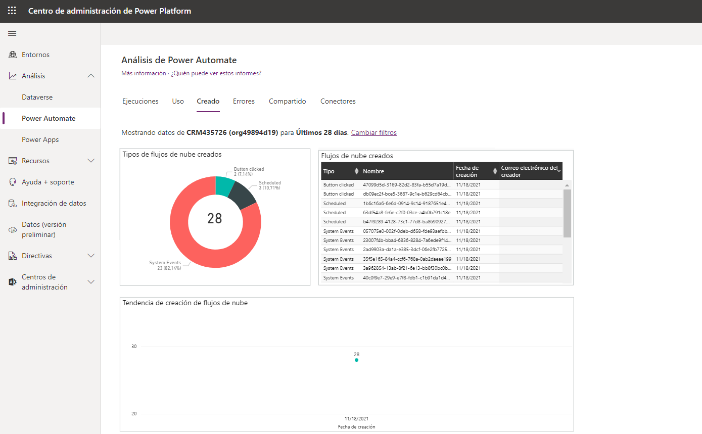Screen dimensions: 702x434
Task: Select the Creado tab
Action: point(208,102)
